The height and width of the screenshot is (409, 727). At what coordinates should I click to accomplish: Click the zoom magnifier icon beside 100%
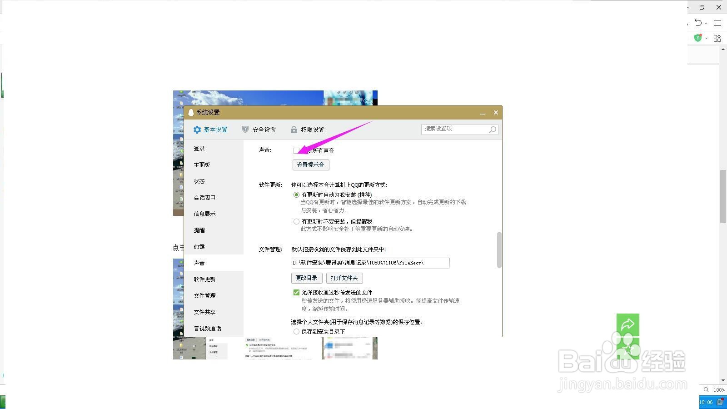706,389
